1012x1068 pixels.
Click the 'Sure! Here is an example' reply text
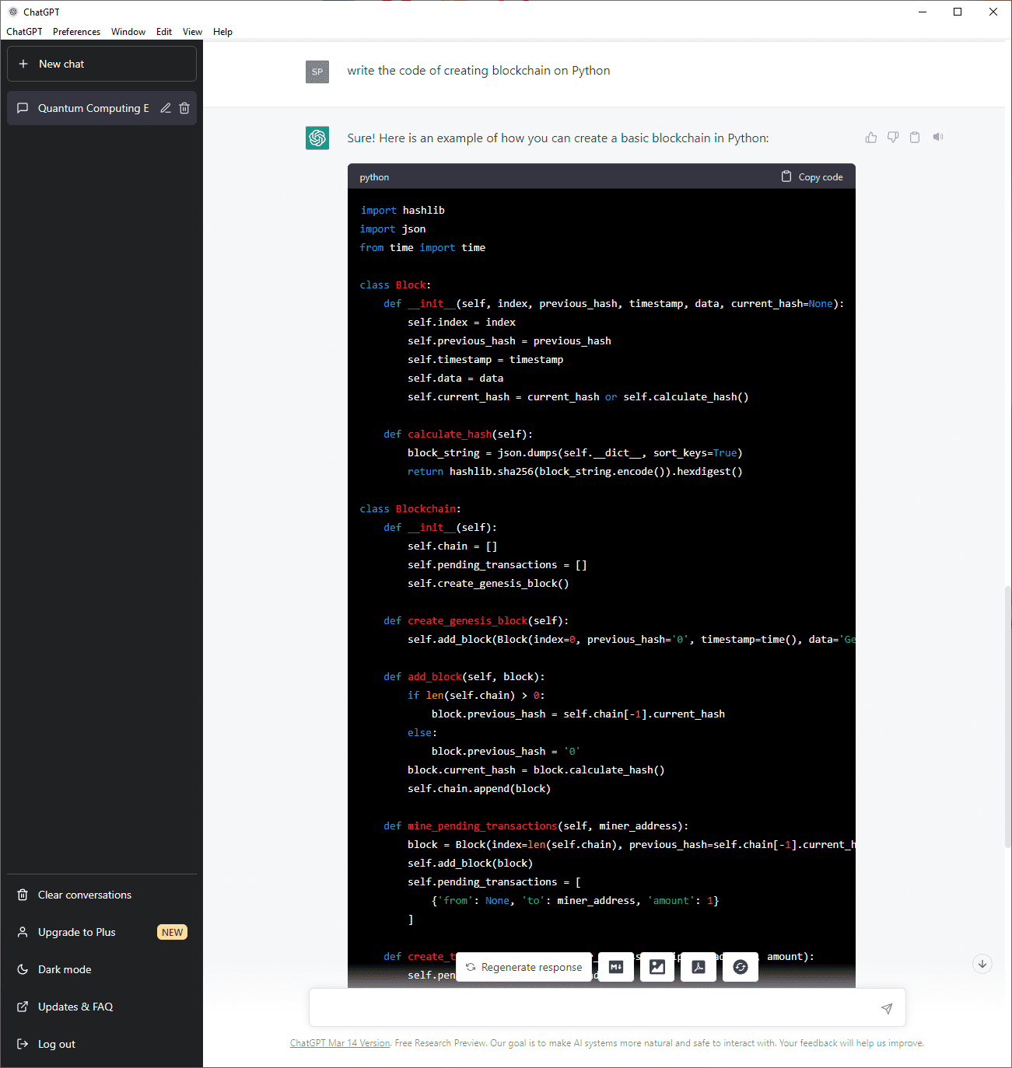[558, 138]
